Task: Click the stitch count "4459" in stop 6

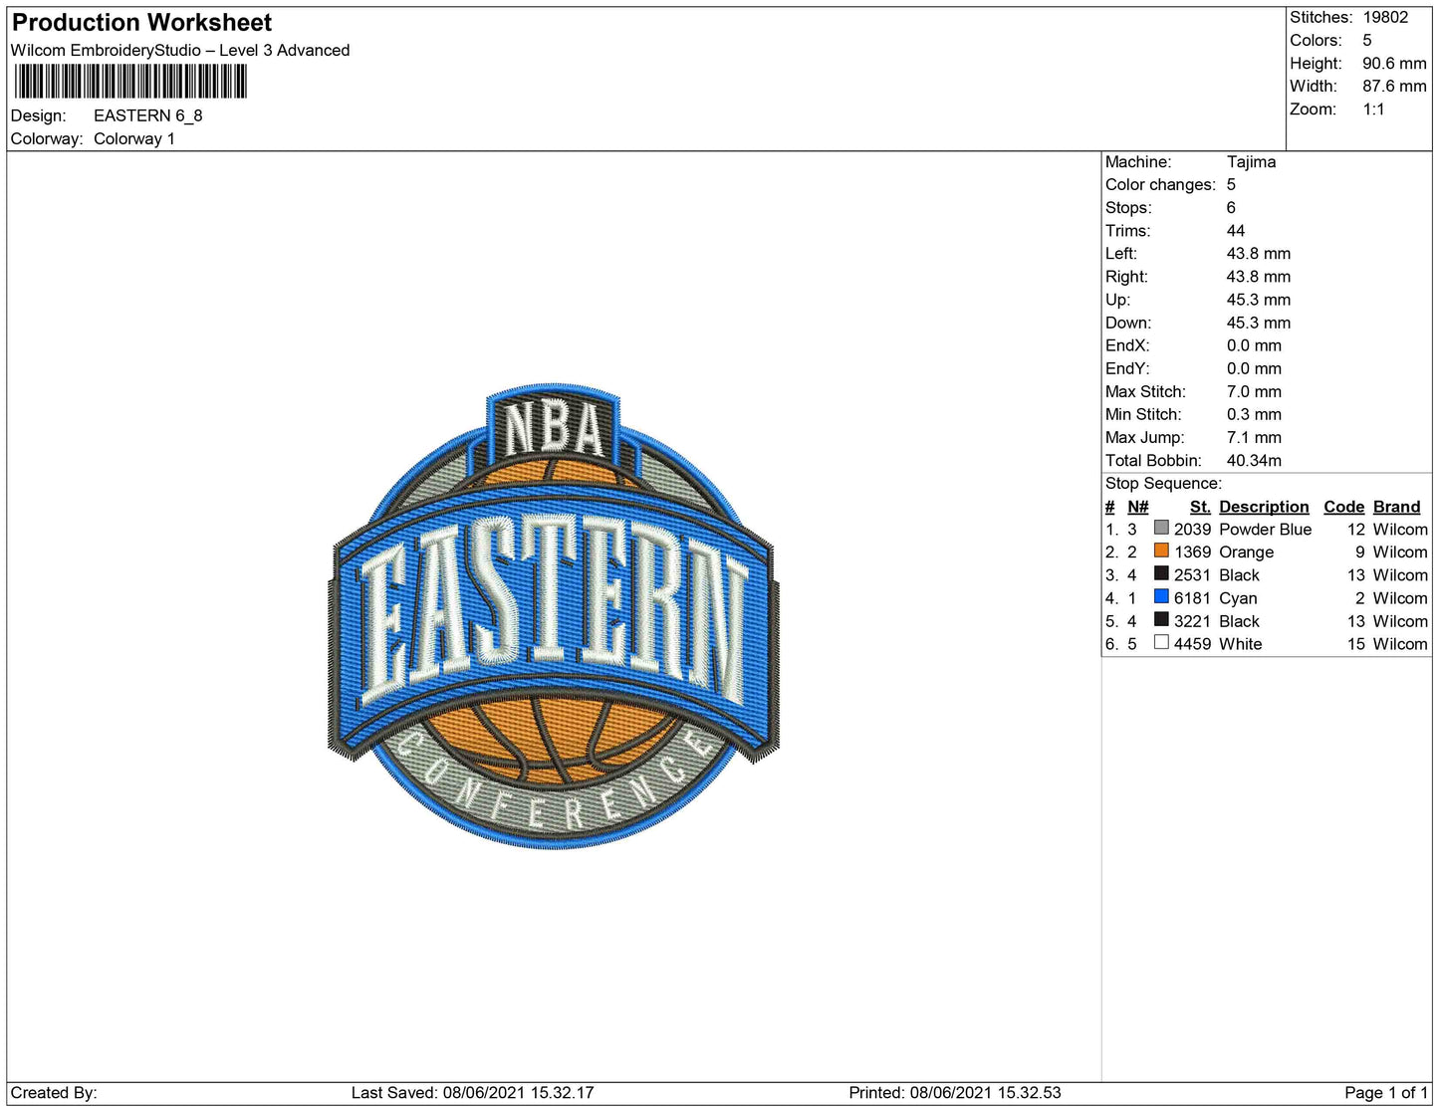Action: [1192, 643]
